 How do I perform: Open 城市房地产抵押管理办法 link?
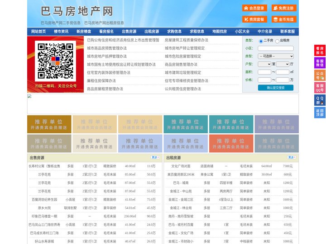tap(107, 56)
